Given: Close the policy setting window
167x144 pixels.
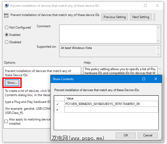Looking at the screenshot, I should click(x=157, y=5).
